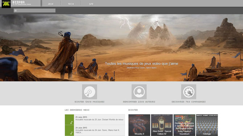Image resolution: width=243 pixels, height=136 pixels.
Task: Open Ecouter 13618 musiques link
Action: (90, 102)
